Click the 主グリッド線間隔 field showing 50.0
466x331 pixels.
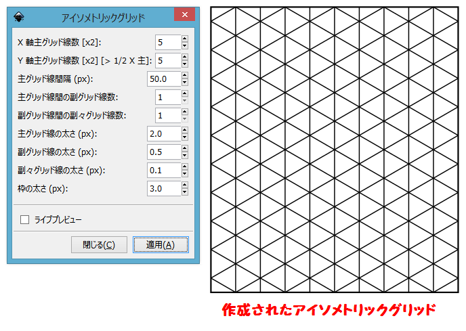(x=163, y=79)
